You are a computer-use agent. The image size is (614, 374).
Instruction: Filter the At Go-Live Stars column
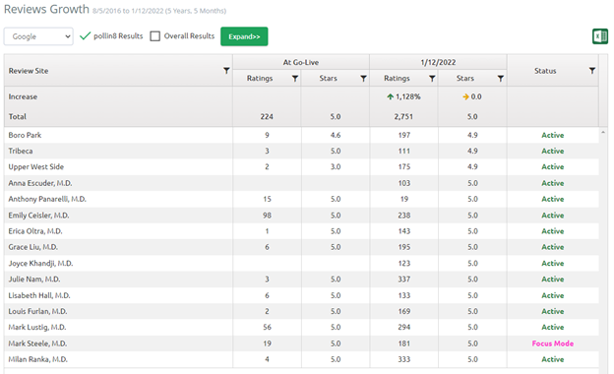(363, 79)
